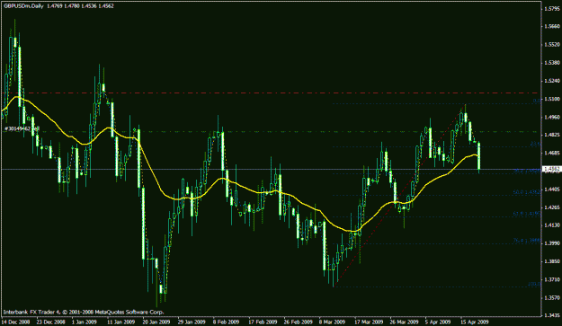Screen dimensions: 562x326
Task: Click the 1.5520 price axis label
Action: (552, 44)
